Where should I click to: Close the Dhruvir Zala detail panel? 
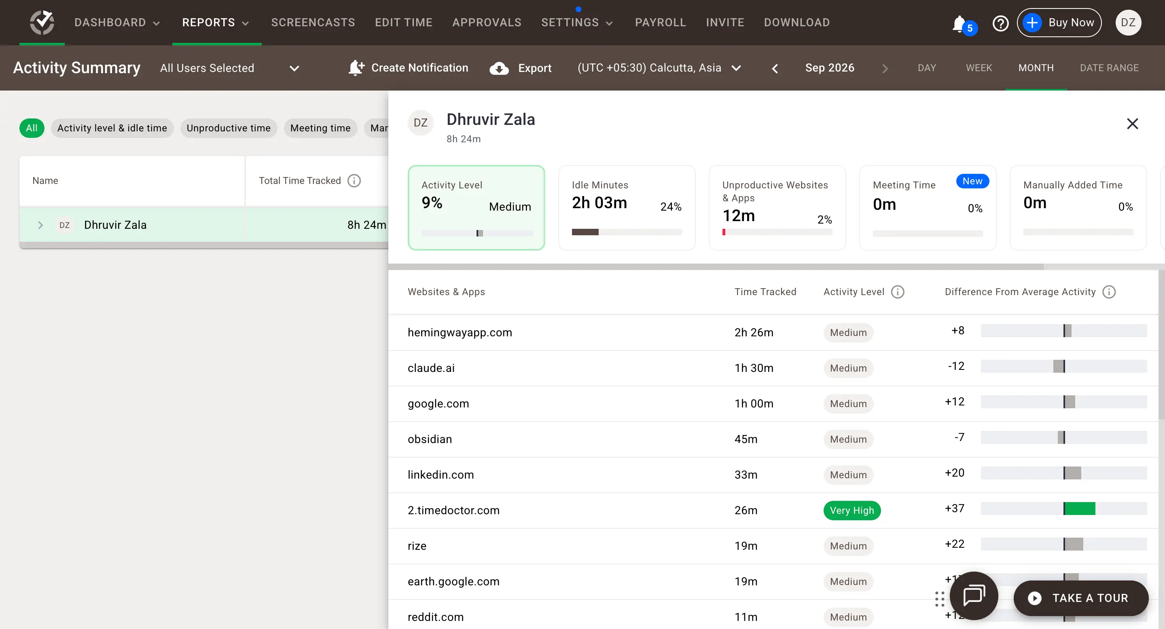[1132, 123]
